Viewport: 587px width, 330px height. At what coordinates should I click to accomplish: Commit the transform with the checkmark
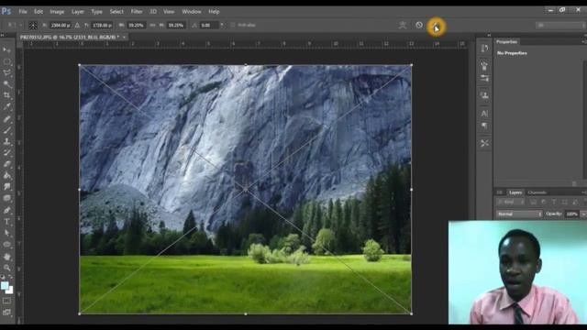(x=436, y=27)
